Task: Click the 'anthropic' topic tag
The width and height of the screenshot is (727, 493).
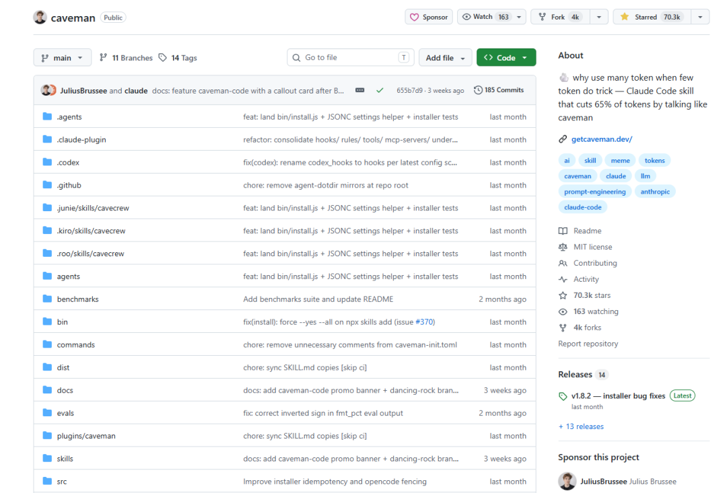Action: tap(655, 192)
